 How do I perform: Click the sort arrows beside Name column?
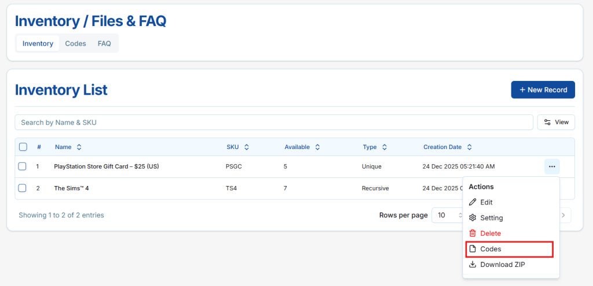79,147
